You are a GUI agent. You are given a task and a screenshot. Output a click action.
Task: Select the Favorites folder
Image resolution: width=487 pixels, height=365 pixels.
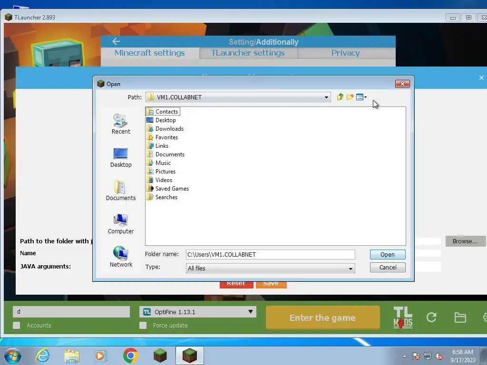pyautogui.click(x=162, y=137)
